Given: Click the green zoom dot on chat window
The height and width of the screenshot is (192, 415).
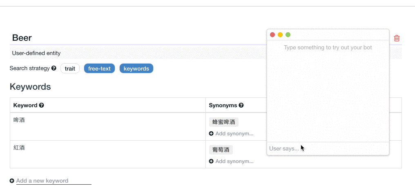Looking at the screenshot, I should [288, 35].
